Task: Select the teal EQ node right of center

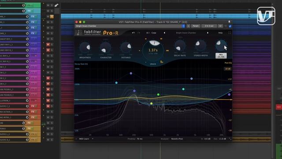Action: click(x=183, y=89)
